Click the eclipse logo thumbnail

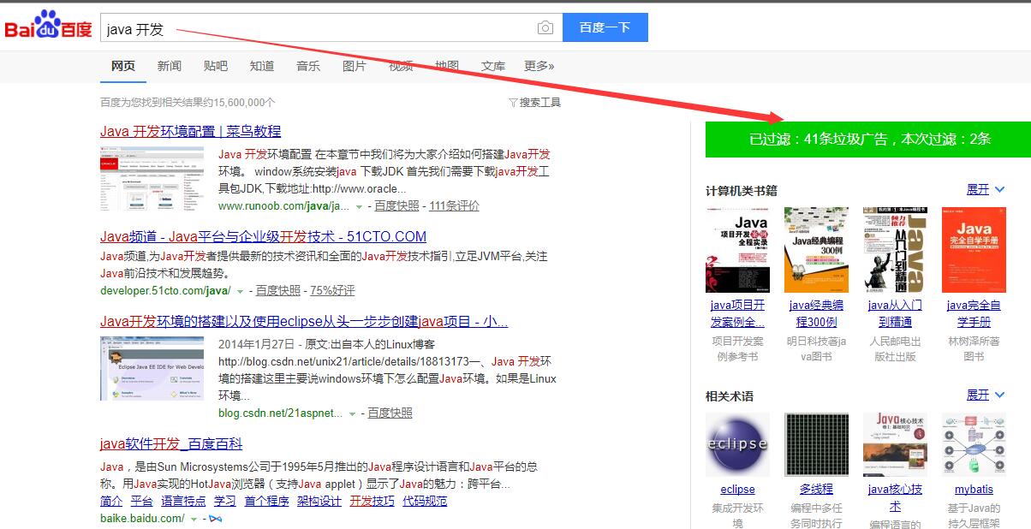737,444
